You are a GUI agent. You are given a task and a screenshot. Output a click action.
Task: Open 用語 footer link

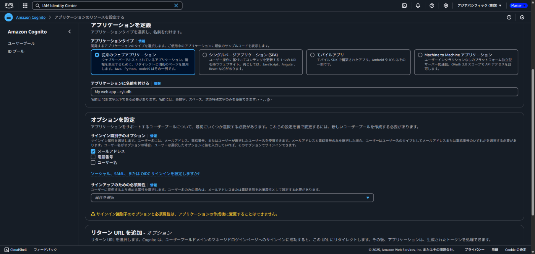pyautogui.click(x=495, y=250)
